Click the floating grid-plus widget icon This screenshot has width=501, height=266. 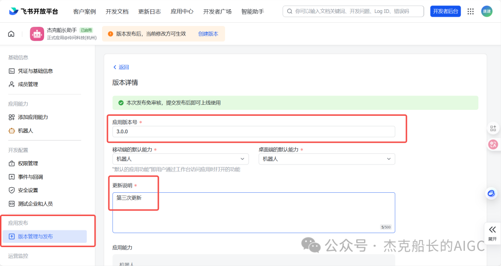pos(493,128)
